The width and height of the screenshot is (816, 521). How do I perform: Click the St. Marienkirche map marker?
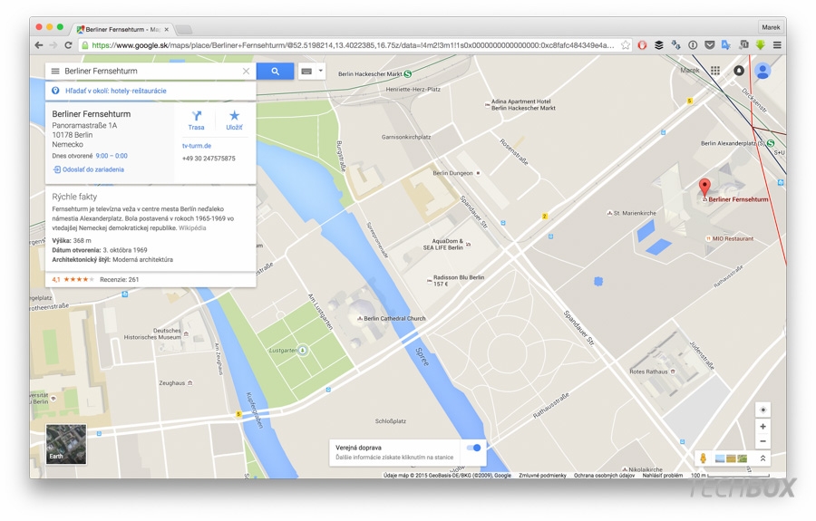609,213
